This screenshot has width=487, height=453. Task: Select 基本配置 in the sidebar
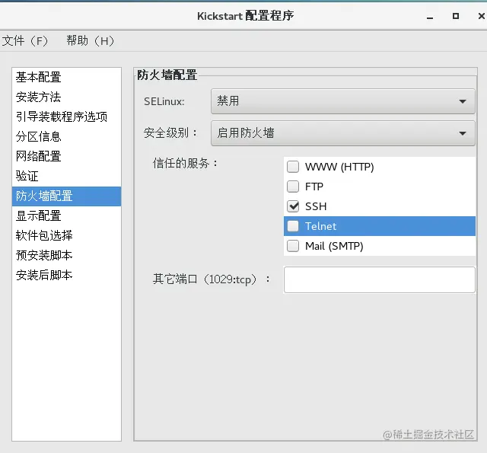[66, 78]
